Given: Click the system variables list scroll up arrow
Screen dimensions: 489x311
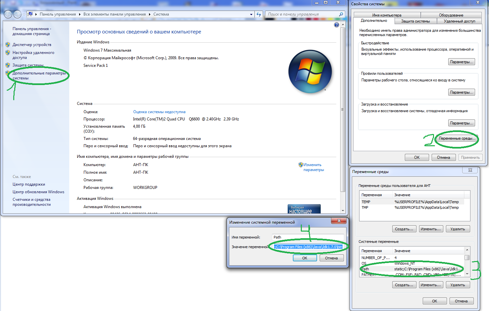Looking at the screenshot, I should click(467, 250).
